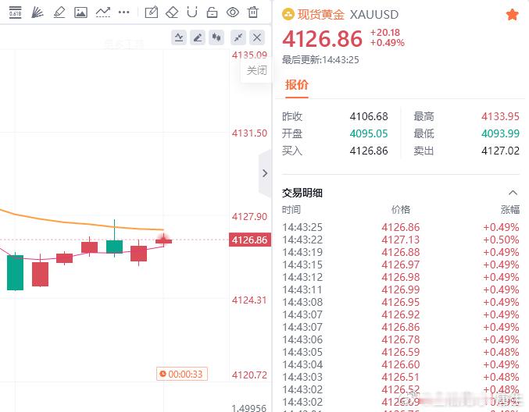The height and width of the screenshot is (412, 529).
Task: Click the 昨收 value 4106.68
Action: point(369,116)
